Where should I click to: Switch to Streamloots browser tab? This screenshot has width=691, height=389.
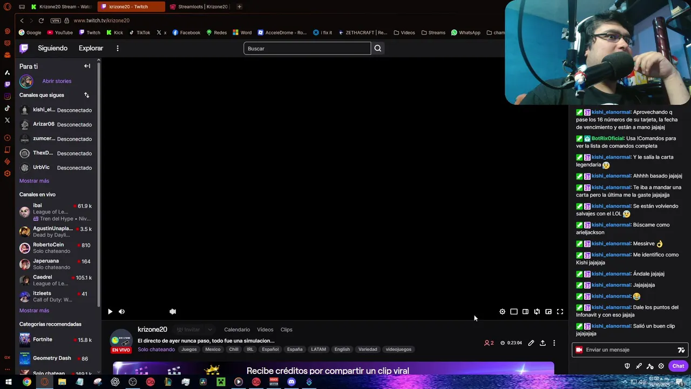199,6
